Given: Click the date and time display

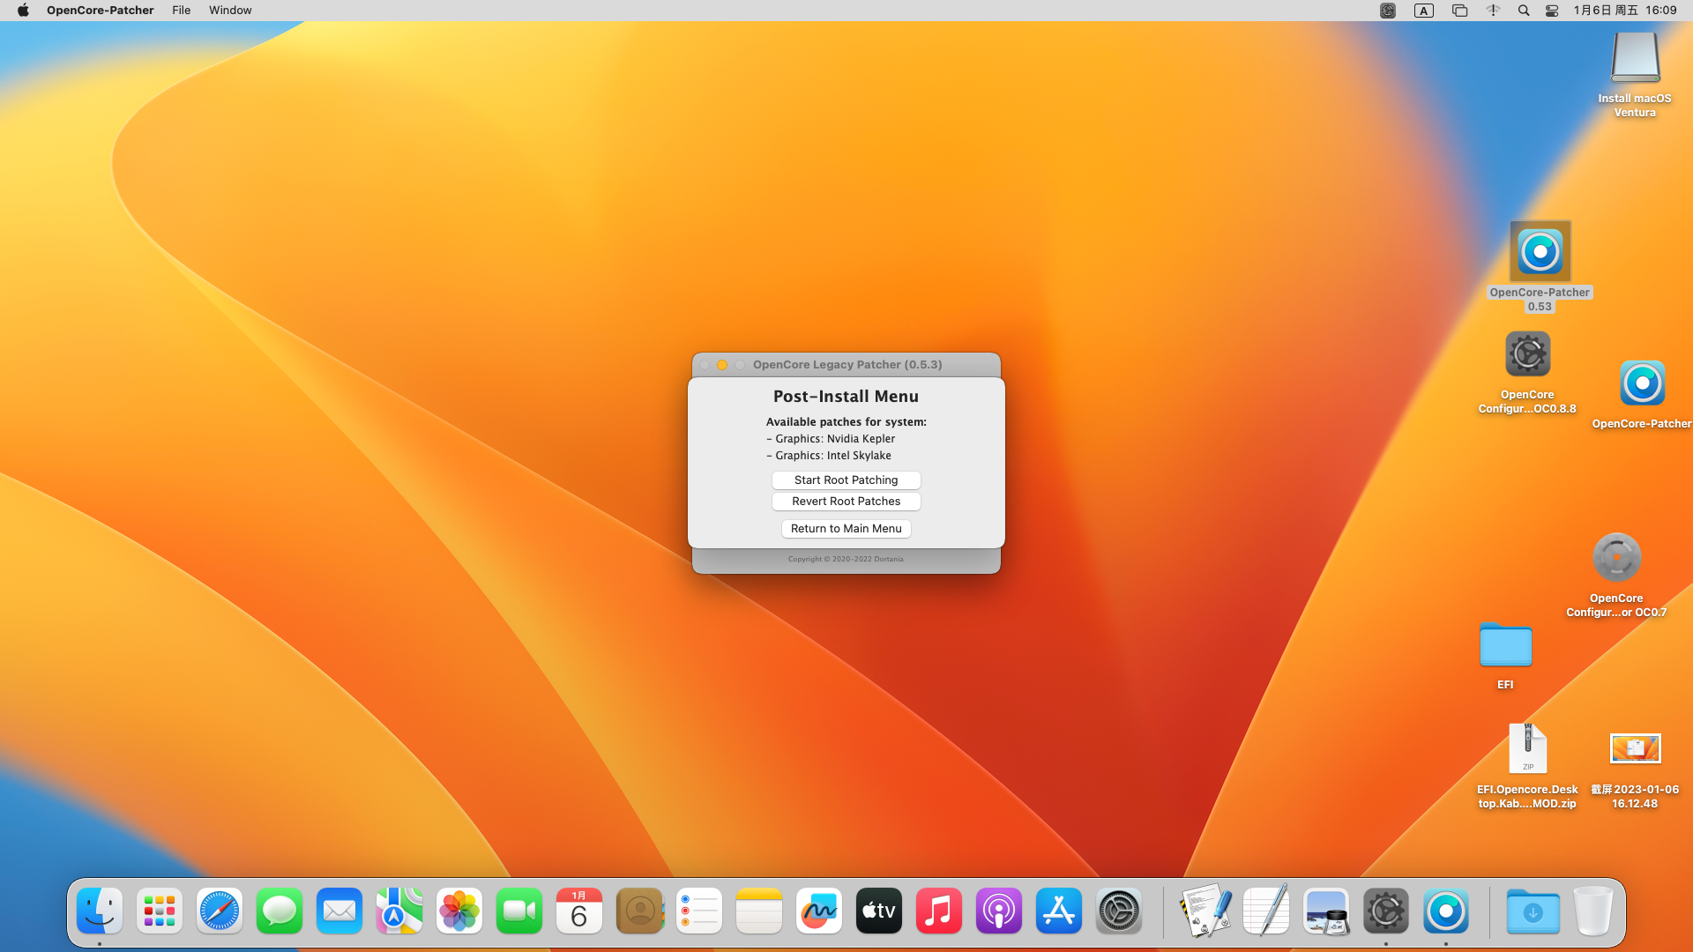Looking at the screenshot, I should pos(1624,11).
